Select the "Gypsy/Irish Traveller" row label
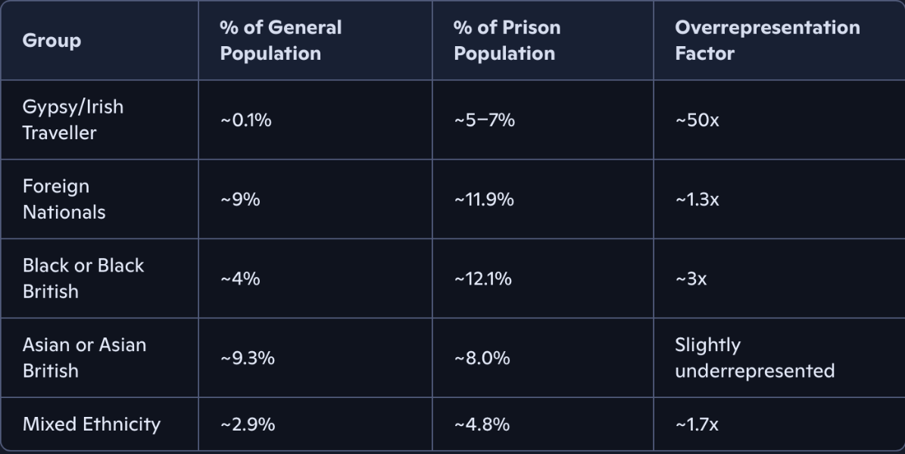905x454 pixels. coord(73,120)
